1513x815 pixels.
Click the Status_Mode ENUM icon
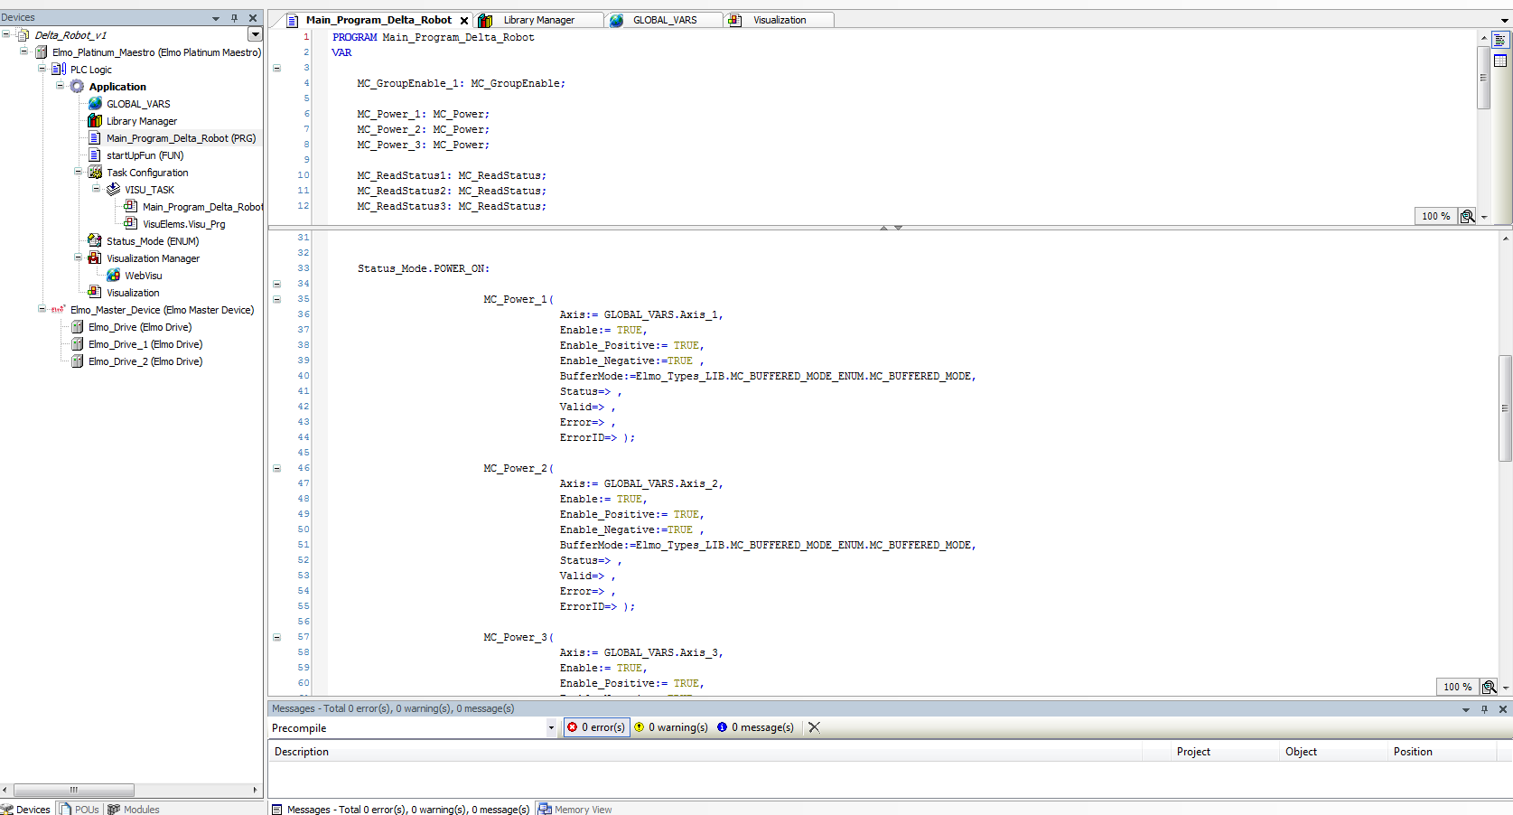click(x=95, y=240)
